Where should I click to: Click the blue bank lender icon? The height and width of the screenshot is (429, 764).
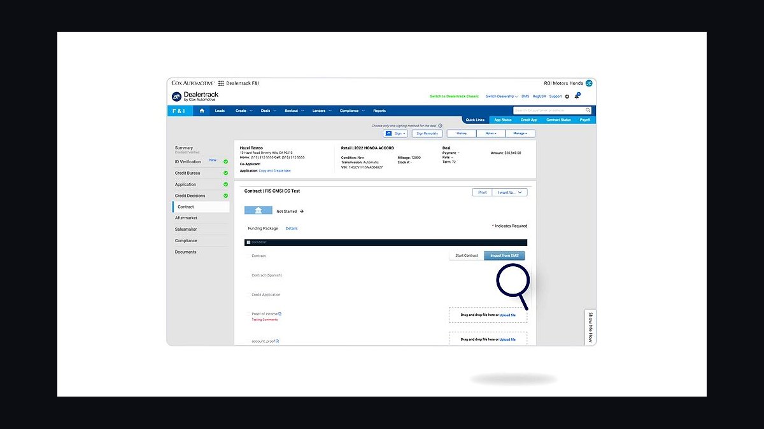pos(258,211)
